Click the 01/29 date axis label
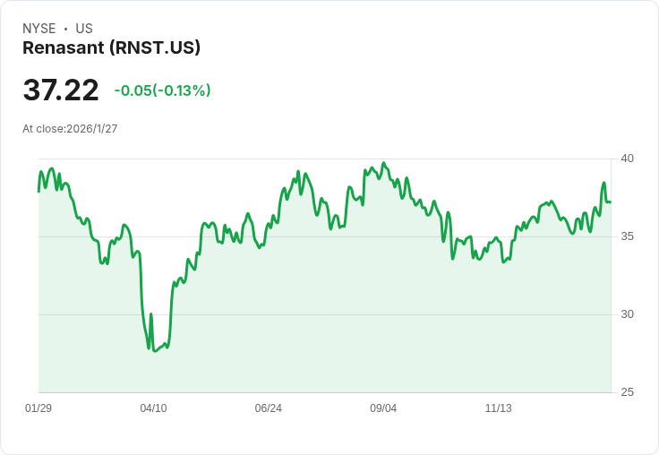Image resolution: width=659 pixels, height=455 pixels. (39, 408)
